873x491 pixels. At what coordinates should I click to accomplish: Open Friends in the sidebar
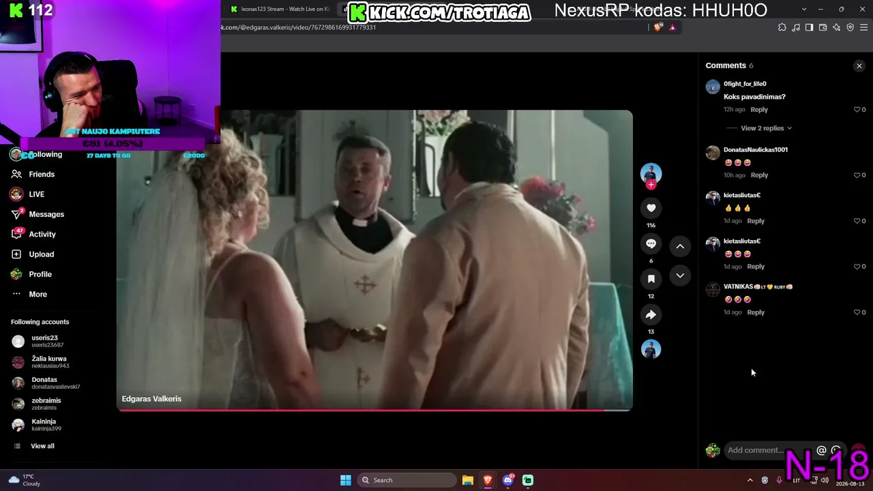(41, 174)
